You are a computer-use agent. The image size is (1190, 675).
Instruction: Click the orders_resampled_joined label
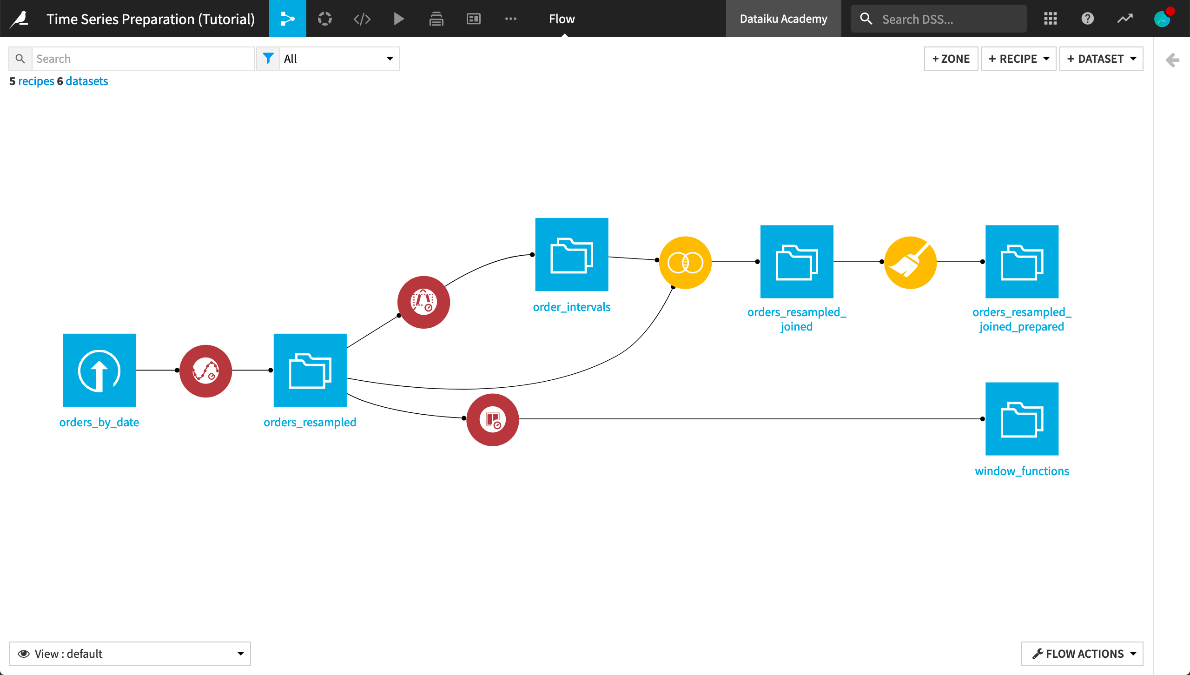[x=797, y=319]
